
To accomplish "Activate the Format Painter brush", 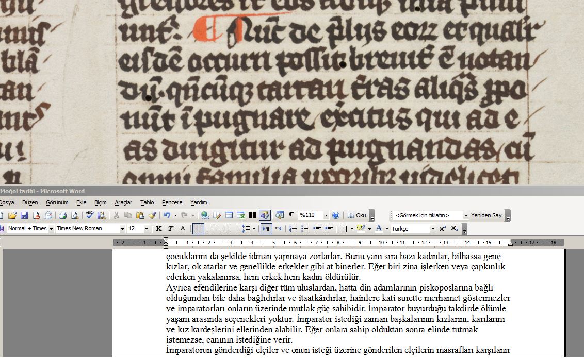I will 152,215.
